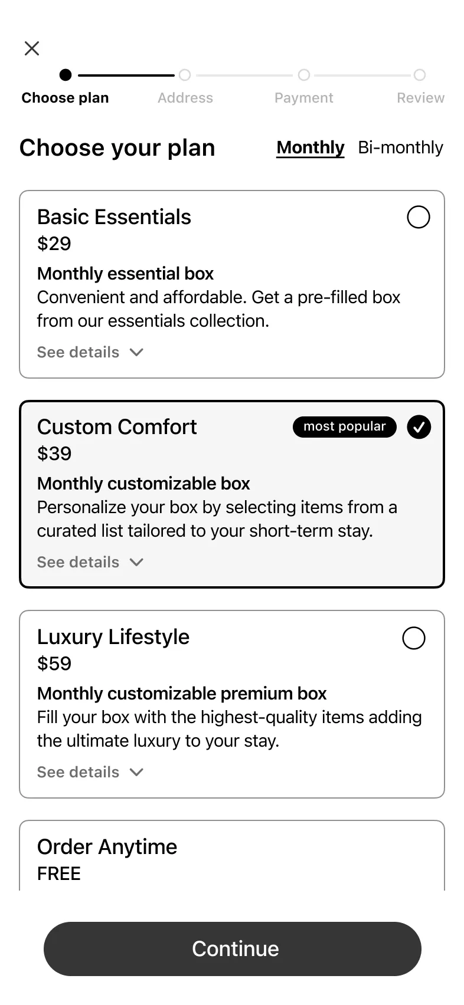Select the Luxury Lifestyle radio button
The width and height of the screenshot is (464, 1005).
pos(413,638)
